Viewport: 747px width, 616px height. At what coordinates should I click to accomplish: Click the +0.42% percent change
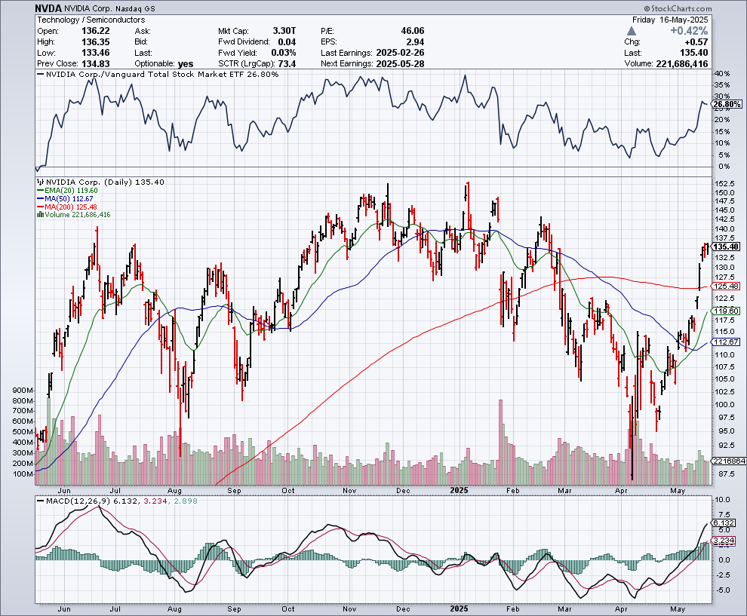tap(689, 31)
